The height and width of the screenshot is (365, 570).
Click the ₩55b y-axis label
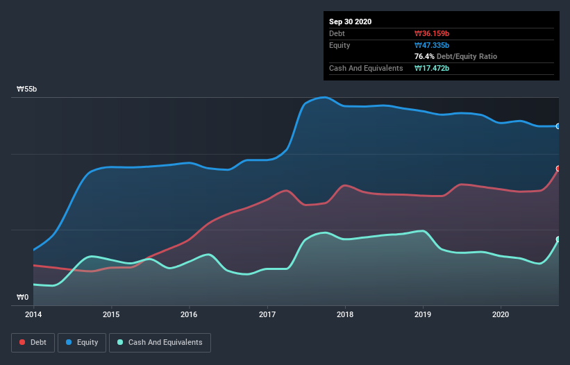pos(26,90)
